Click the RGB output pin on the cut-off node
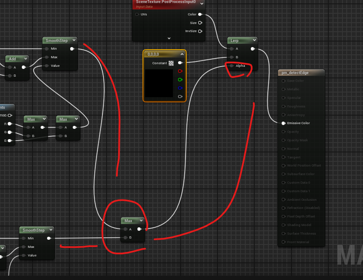 coord(10,115)
